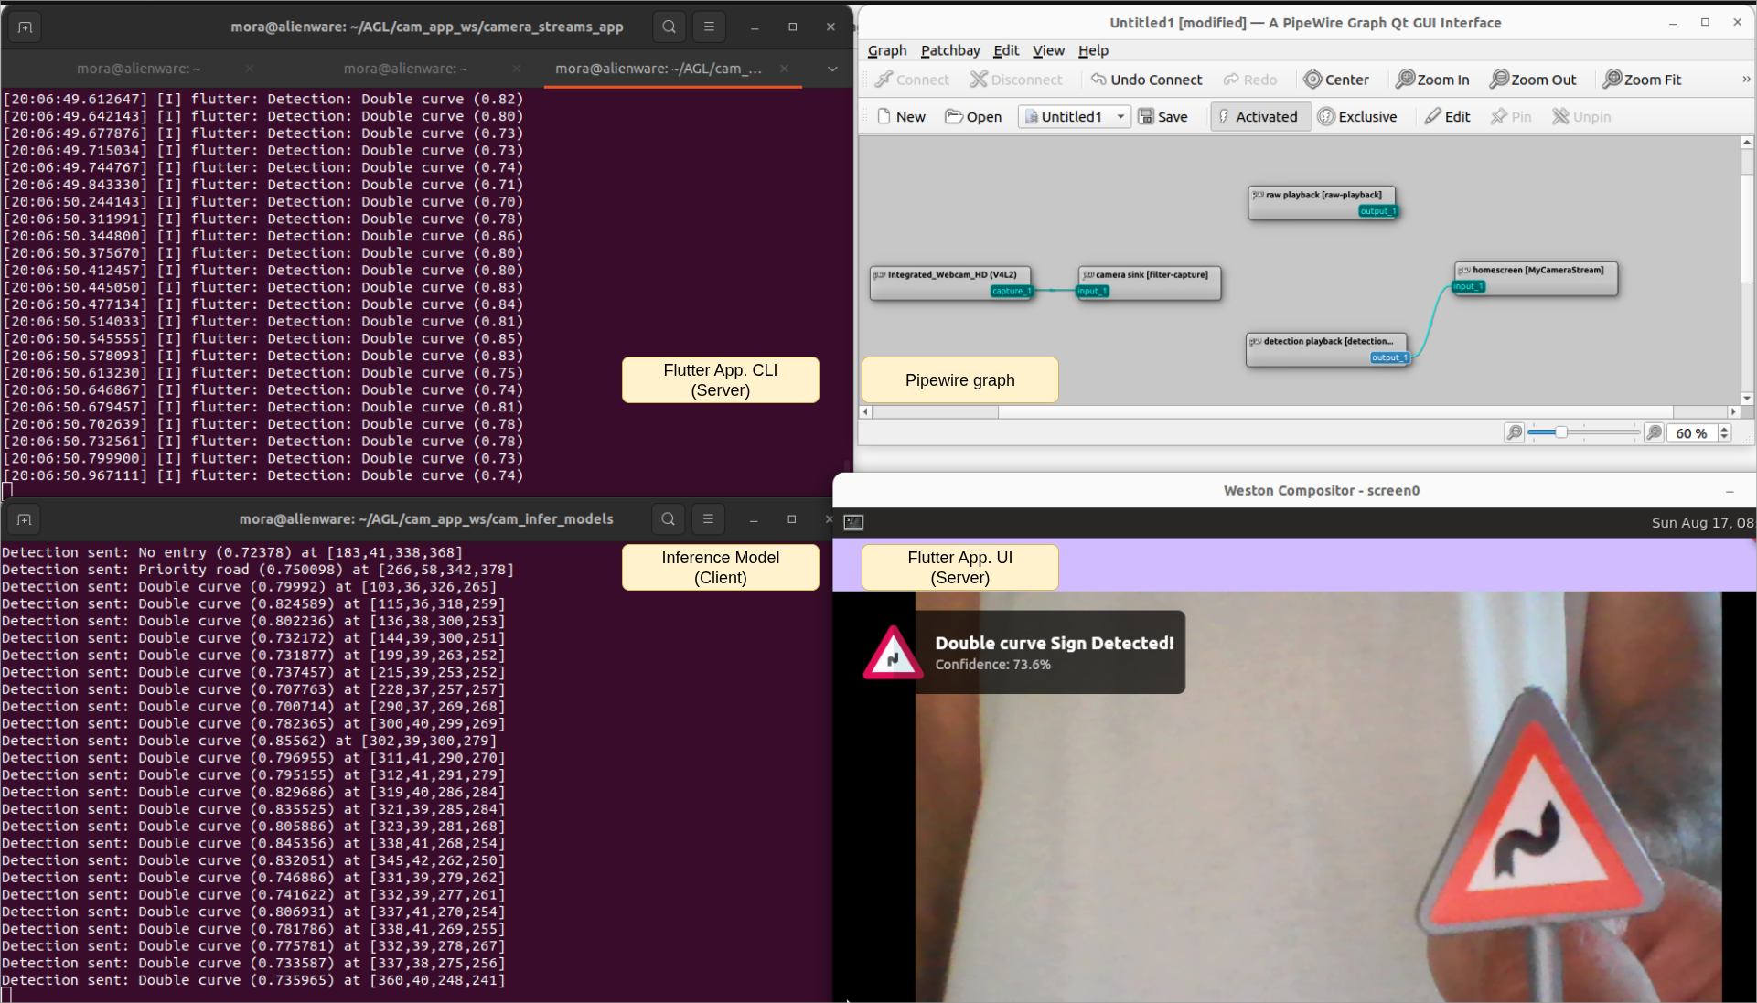Viewport: 1757px width, 1003px height.
Task: Click the Zoom Out toolbar icon
Action: 1499,80
